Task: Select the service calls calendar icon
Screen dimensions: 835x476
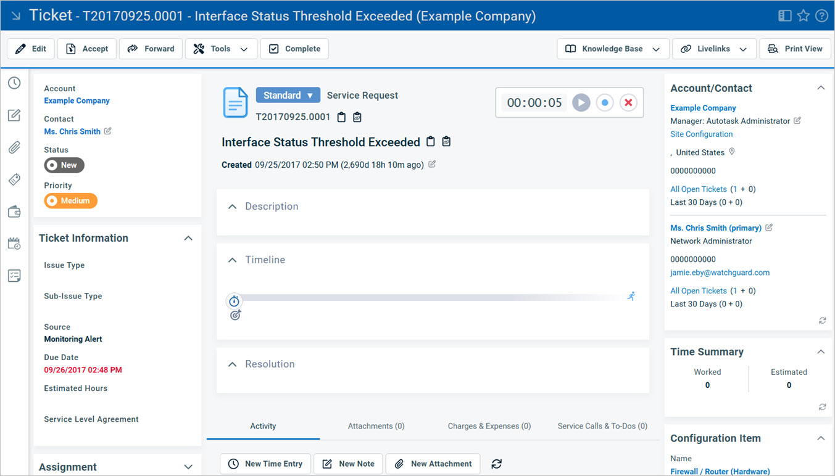Action: pyautogui.click(x=14, y=243)
